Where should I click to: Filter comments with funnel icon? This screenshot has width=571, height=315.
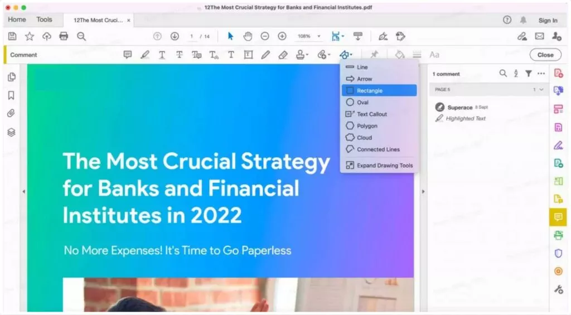529,74
